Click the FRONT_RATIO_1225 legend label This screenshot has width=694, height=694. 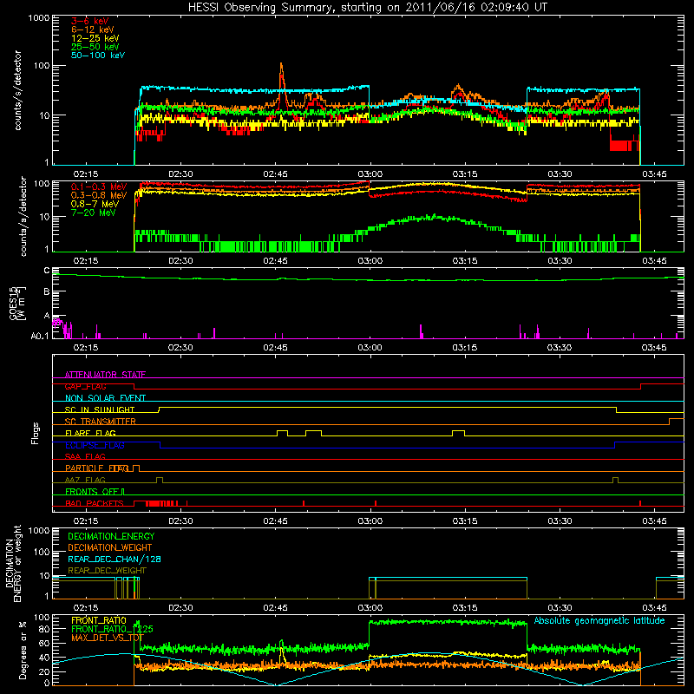click(112, 629)
